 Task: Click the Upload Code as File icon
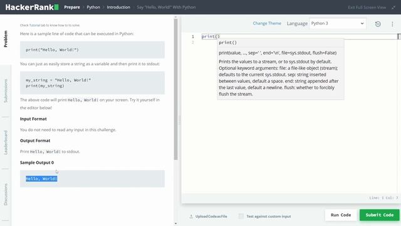191,216
